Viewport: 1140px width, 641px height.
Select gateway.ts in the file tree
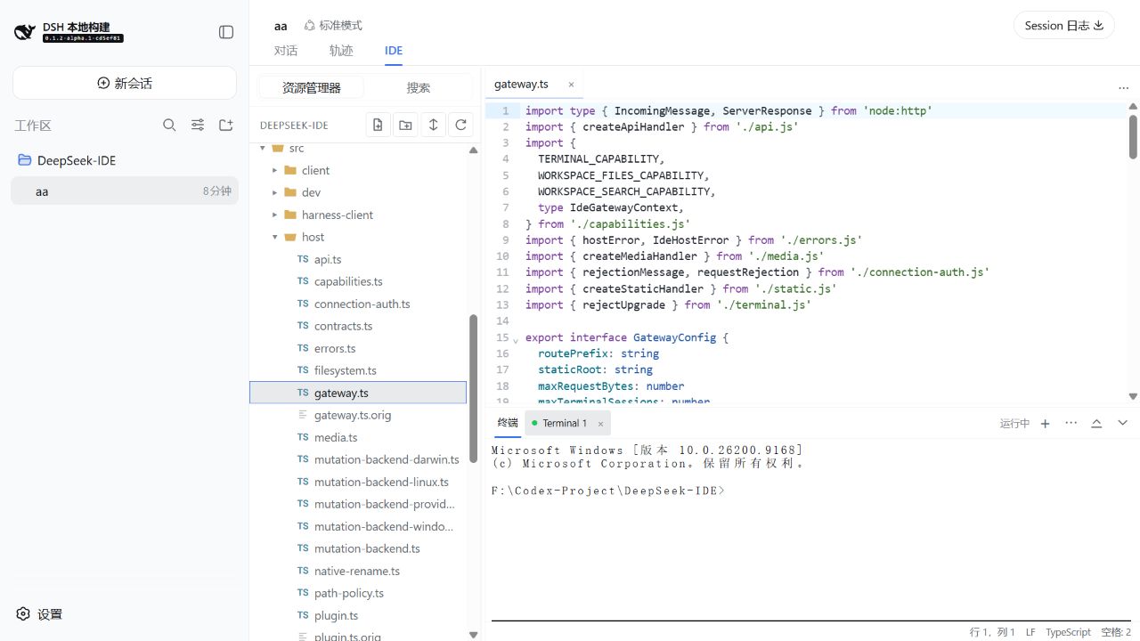pos(358,393)
